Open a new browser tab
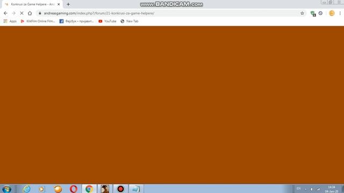 click(68, 4)
